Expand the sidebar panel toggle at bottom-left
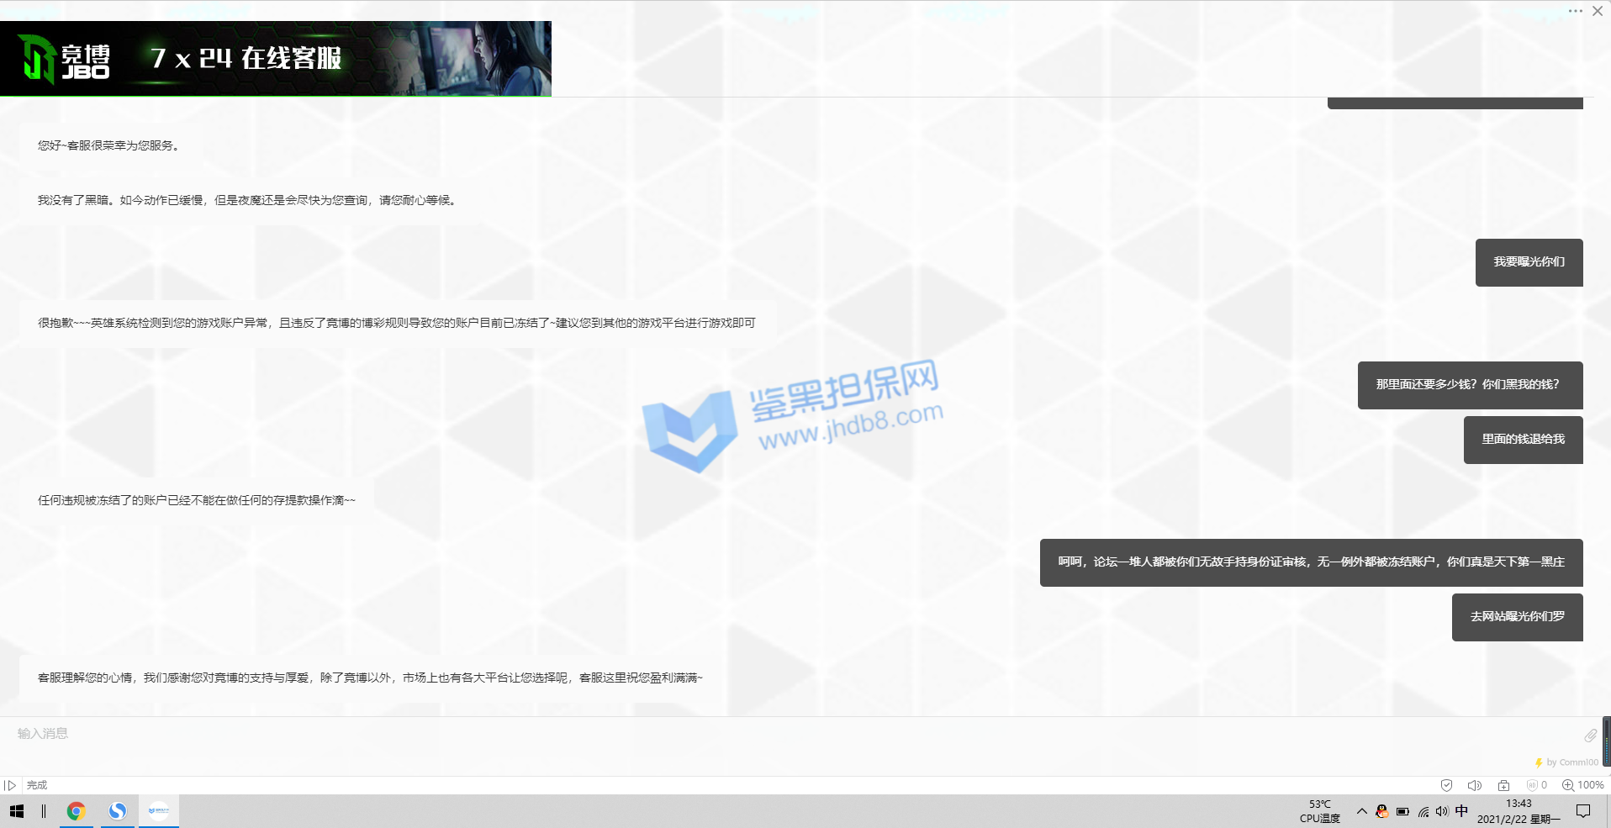The width and height of the screenshot is (1611, 828). pos(10,785)
